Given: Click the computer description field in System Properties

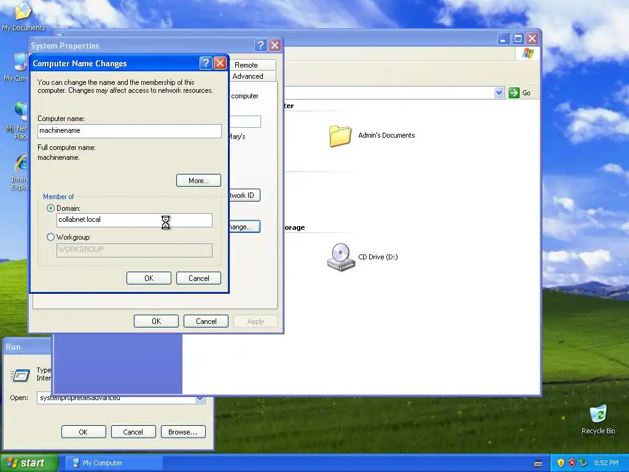Looking at the screenshot, I should (x=245, y=122).
